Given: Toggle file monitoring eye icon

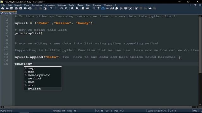Looking at the screenshot, I should (130, 8).
